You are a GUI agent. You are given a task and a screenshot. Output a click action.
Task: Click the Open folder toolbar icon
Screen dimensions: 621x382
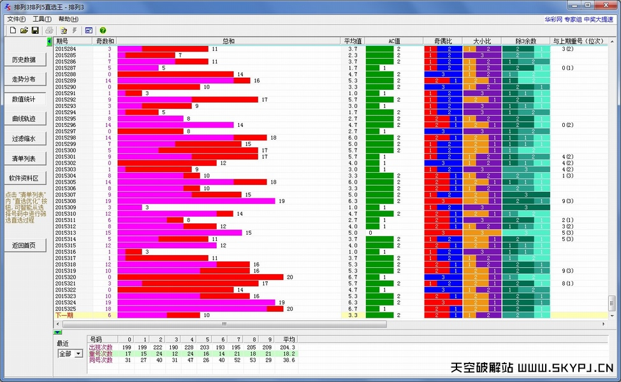pyautogui.click(x=24, y=31)
